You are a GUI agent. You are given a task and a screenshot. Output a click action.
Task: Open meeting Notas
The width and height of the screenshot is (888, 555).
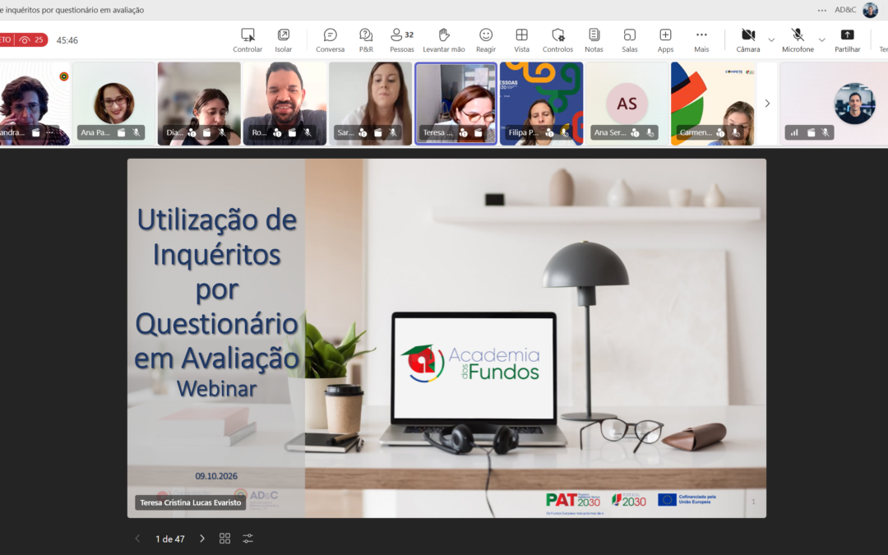pos(594,40)
